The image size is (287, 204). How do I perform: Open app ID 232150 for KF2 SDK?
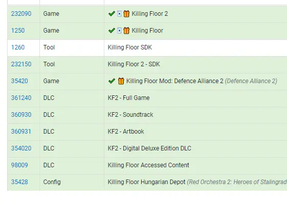pos(21,64)
